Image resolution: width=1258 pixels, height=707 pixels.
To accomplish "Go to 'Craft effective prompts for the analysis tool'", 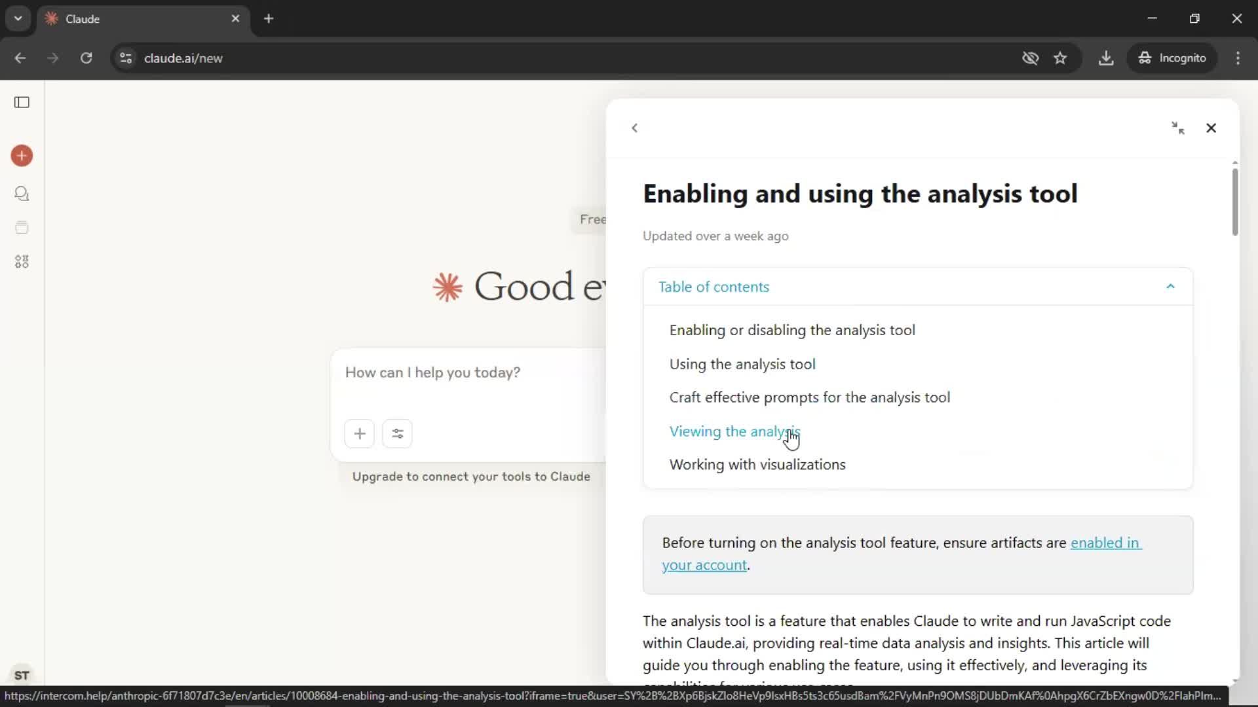I will (809, 397).
